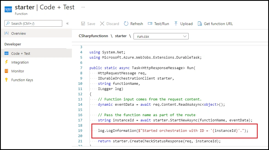Expand file list using dropdown chevron
The height and width of the screenshot is (150, 269).
tap(185, 36)
